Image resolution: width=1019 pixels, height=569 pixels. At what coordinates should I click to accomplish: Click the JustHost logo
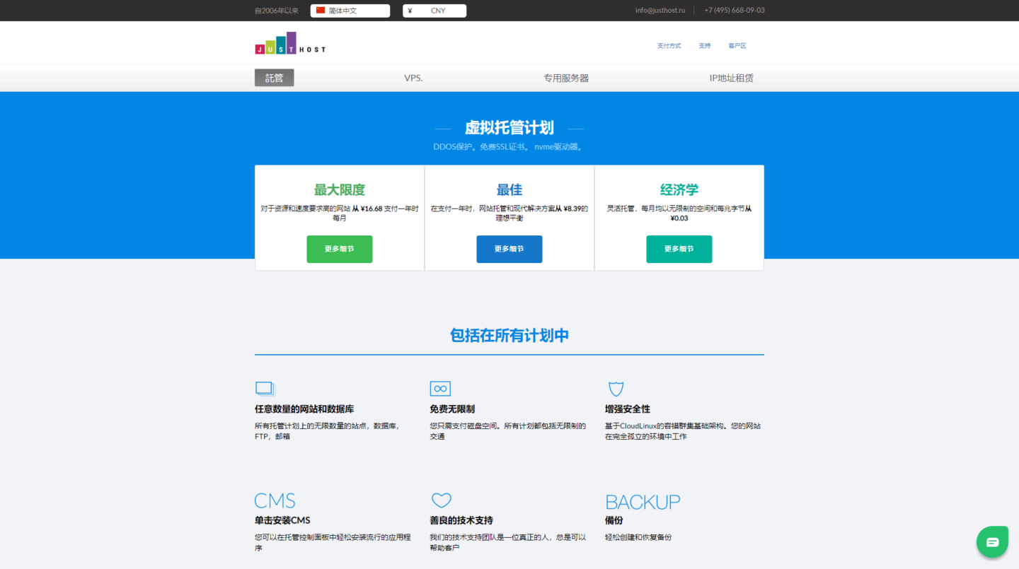point(290,43)
